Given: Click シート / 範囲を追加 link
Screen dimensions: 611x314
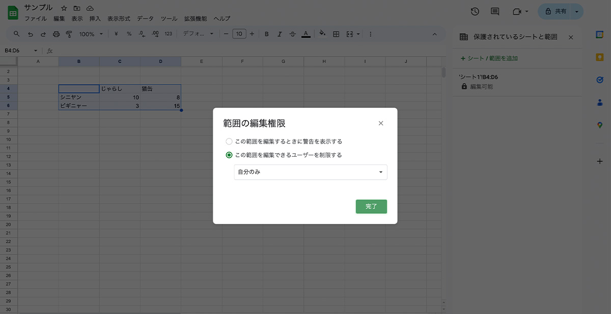Looking at the screenshot, I should click(489, 59).
